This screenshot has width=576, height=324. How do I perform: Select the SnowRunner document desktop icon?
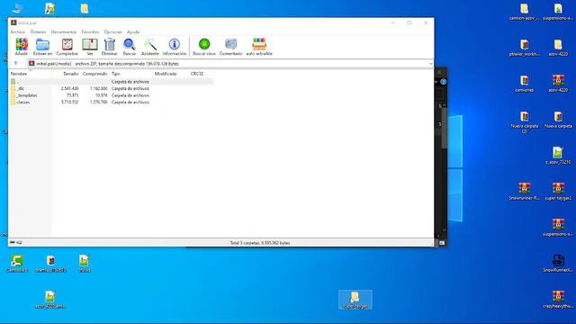pos(558,264)
